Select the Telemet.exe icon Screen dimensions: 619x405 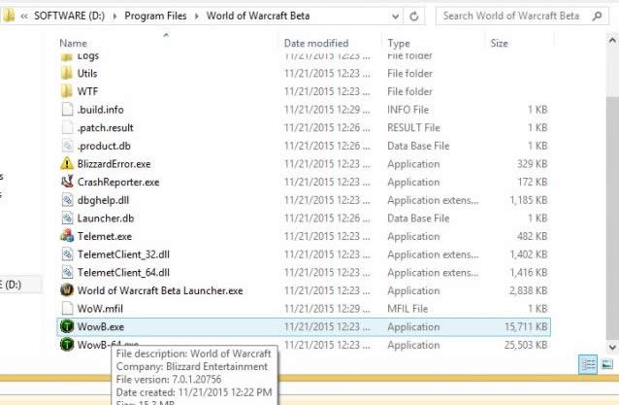(x=66, y=236)
